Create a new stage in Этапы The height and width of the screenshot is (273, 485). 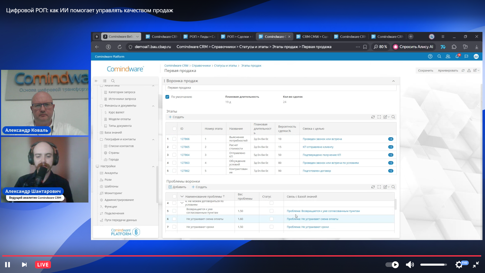[x=176, y=117]
